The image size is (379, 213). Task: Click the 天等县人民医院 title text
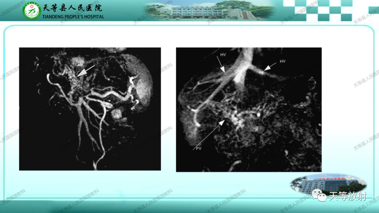click(73, 8)
